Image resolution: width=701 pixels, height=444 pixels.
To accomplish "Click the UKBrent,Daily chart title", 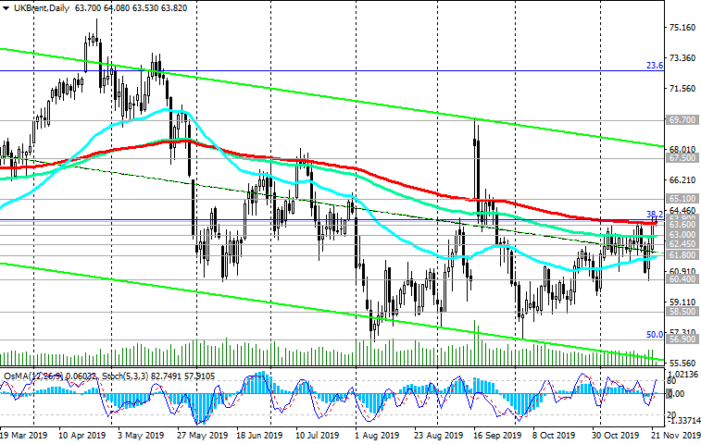I will (42, 8).
